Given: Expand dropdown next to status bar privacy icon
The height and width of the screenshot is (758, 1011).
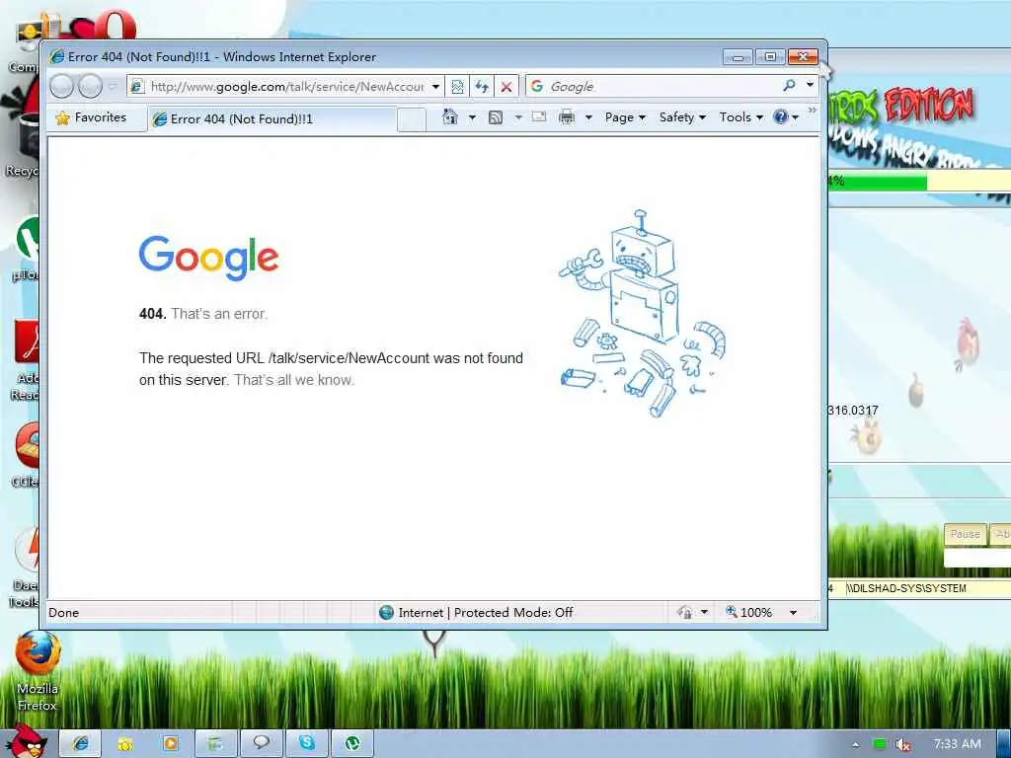Looking at the screenshot, I should coord(704,612).
